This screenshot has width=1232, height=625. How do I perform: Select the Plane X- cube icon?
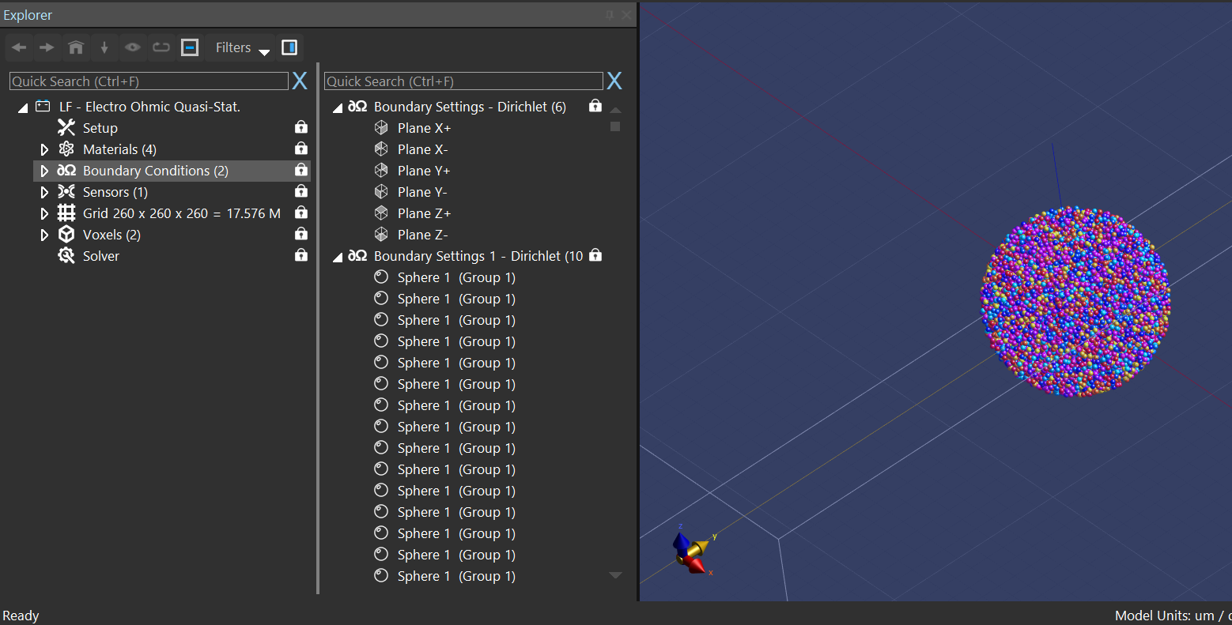[x=381, y=149]
